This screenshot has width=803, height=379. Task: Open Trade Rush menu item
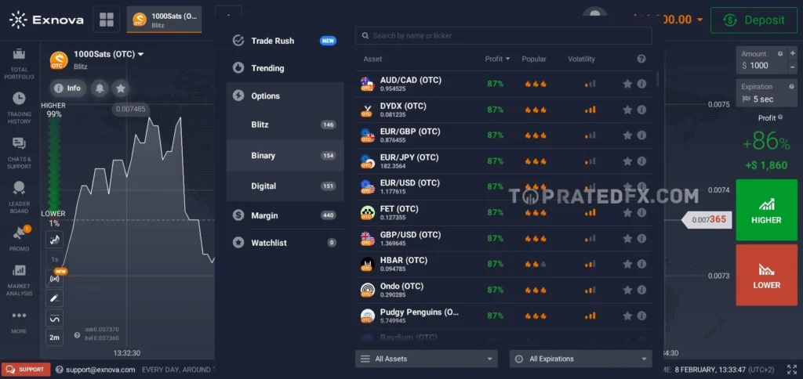click(285, 41)
